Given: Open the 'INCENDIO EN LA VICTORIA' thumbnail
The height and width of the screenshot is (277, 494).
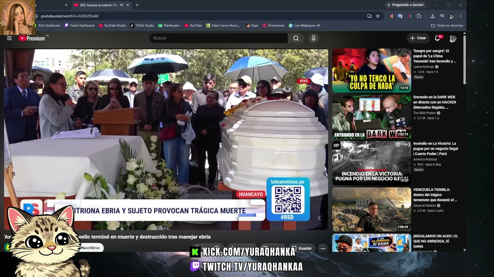Looking at the screenshot, I should tap(372, 163).
